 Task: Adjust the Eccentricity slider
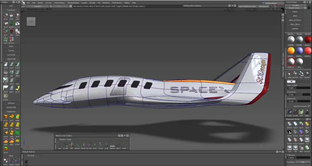click(303, 95)
